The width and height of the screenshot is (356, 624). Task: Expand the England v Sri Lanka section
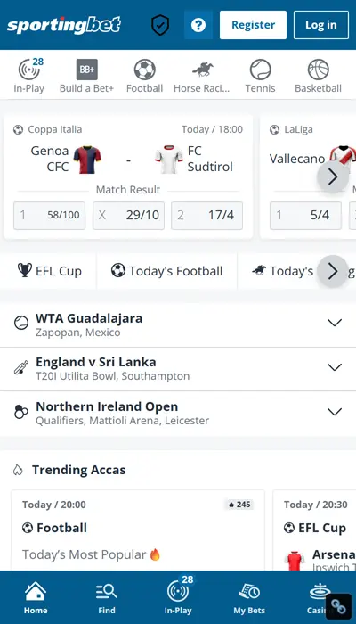pos(178,369)
